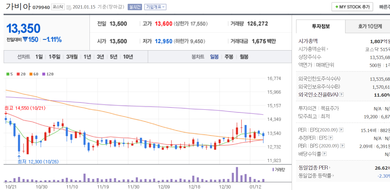
Task: Open the 기업개요 dropdown
Action: coord(155,7)
